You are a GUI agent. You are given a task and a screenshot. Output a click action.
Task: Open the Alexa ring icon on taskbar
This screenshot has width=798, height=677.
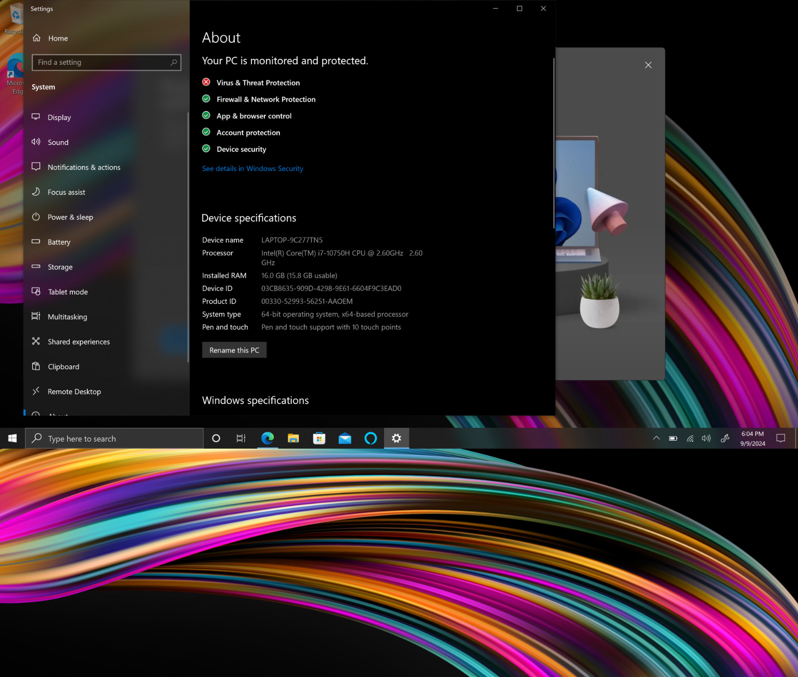point(371,438)
